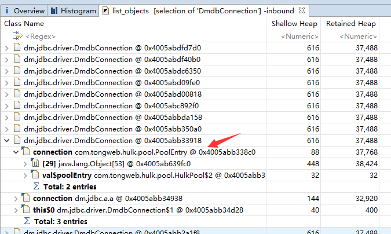Select row dm.jdbc.driver.DmdbConnection @ 0x4005abb33918

coord(189,141)
